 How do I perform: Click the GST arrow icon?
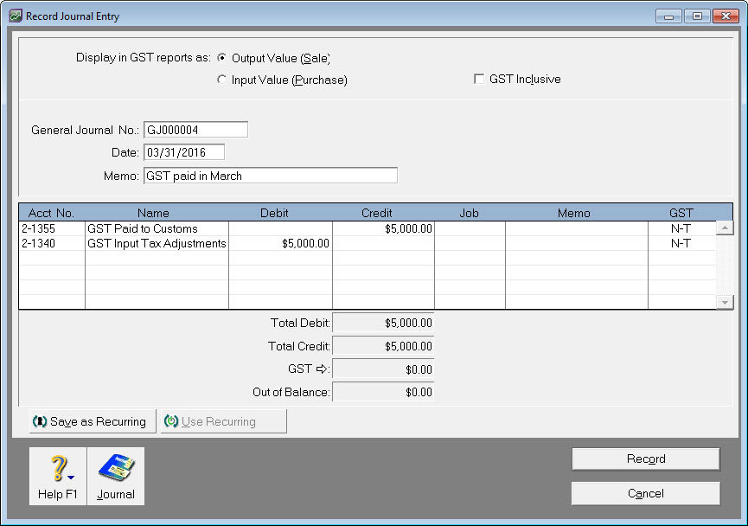point(322,369)
